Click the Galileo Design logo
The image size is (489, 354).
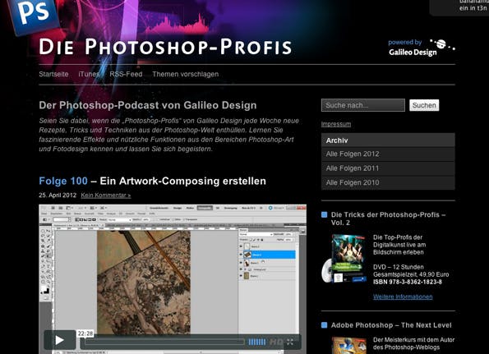pyautogui.click(x=422, y=48)
